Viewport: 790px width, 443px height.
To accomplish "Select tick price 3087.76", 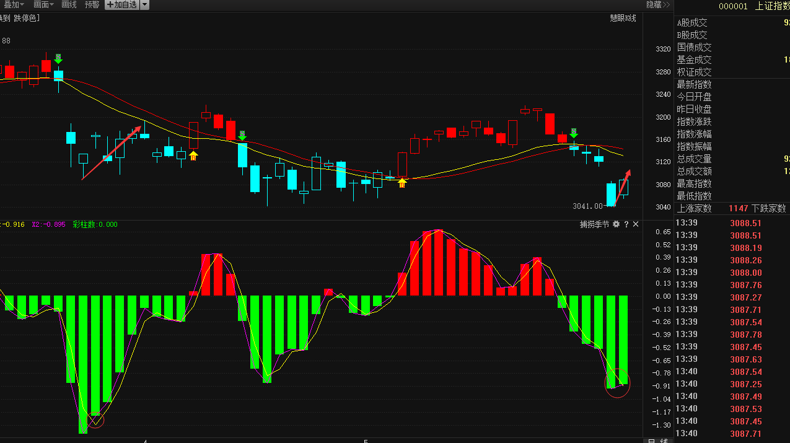I will click(x=746, y=285).
